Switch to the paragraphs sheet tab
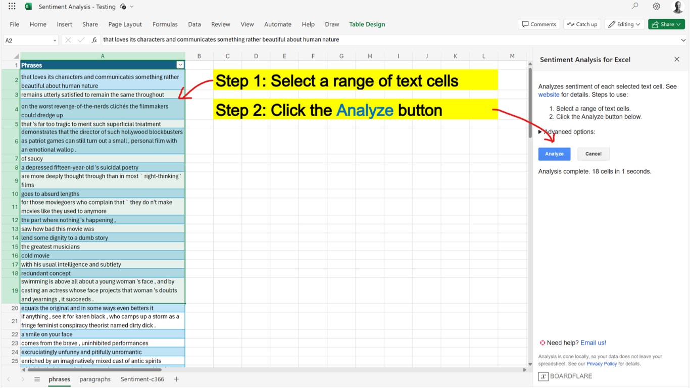 (95, 379)
